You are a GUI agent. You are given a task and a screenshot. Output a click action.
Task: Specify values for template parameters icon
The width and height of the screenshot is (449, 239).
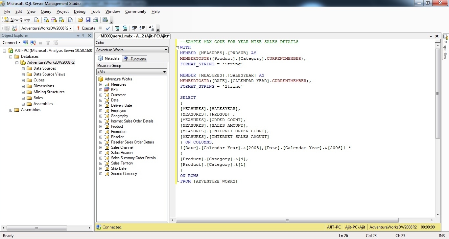tap(152, 28)
